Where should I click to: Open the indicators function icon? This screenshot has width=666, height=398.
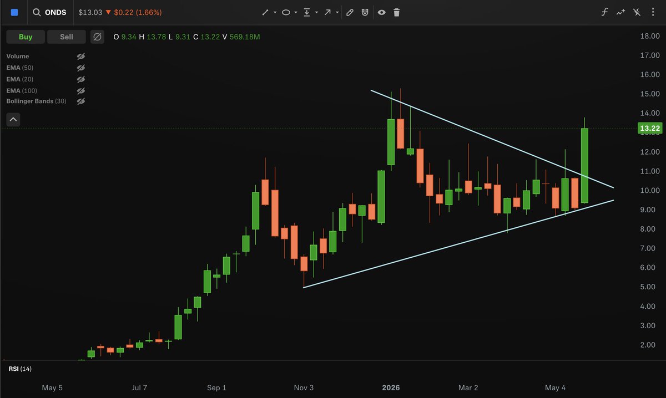click(606, 12)
